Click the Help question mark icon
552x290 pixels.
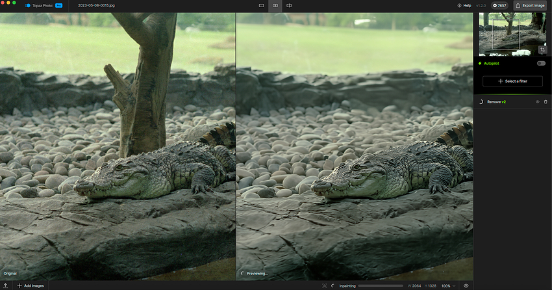click(459, 5)
